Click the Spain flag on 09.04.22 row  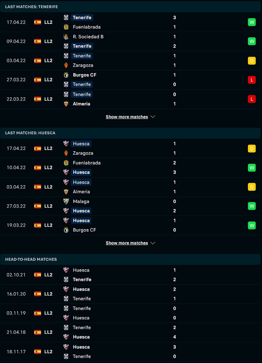(38, 41)
